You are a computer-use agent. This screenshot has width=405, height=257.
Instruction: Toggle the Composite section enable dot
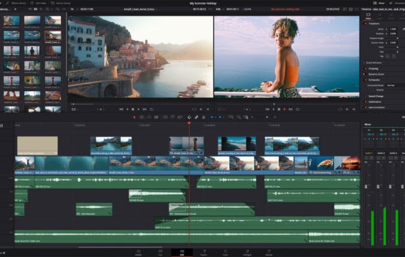click(x=366, y=80)
